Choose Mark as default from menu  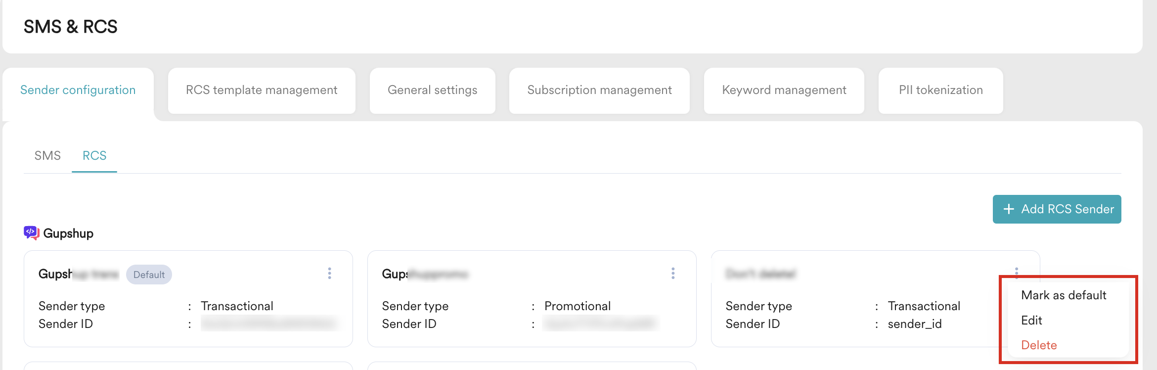[1064, 295]
